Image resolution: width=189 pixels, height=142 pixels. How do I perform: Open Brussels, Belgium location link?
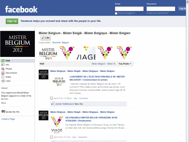(x=61, y=42)
